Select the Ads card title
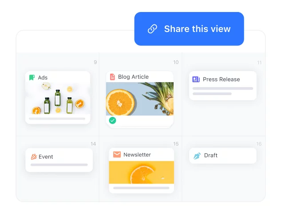Screen dimensions: 281x212 tap(43, 78)
